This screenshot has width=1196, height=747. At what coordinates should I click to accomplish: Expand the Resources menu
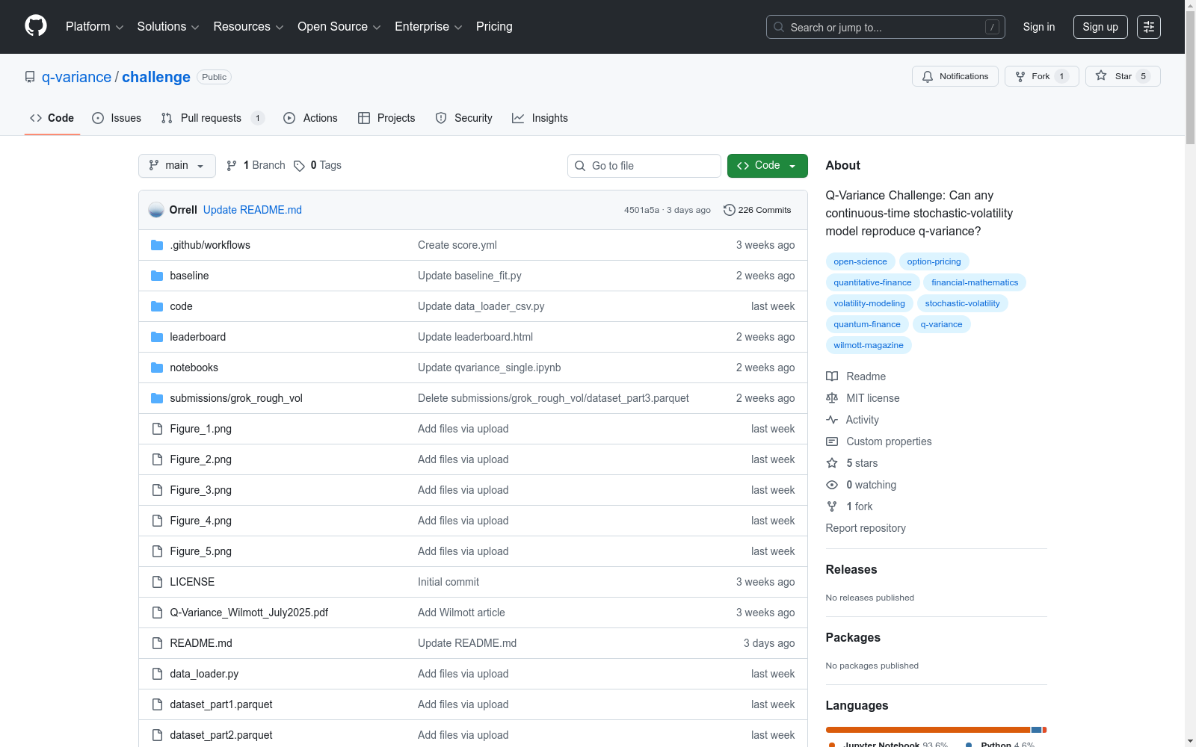tap(249, 27)
